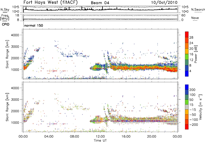Click the 10/Oct/2010 date text

164,3
